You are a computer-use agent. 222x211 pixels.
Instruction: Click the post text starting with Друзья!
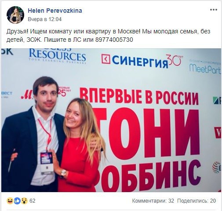pos(108,36)
